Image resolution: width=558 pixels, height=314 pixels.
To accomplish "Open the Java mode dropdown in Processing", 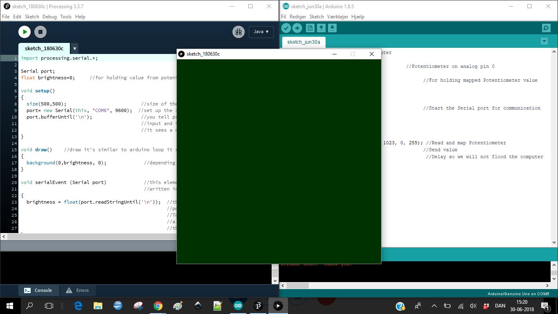I will pos(261,31).
